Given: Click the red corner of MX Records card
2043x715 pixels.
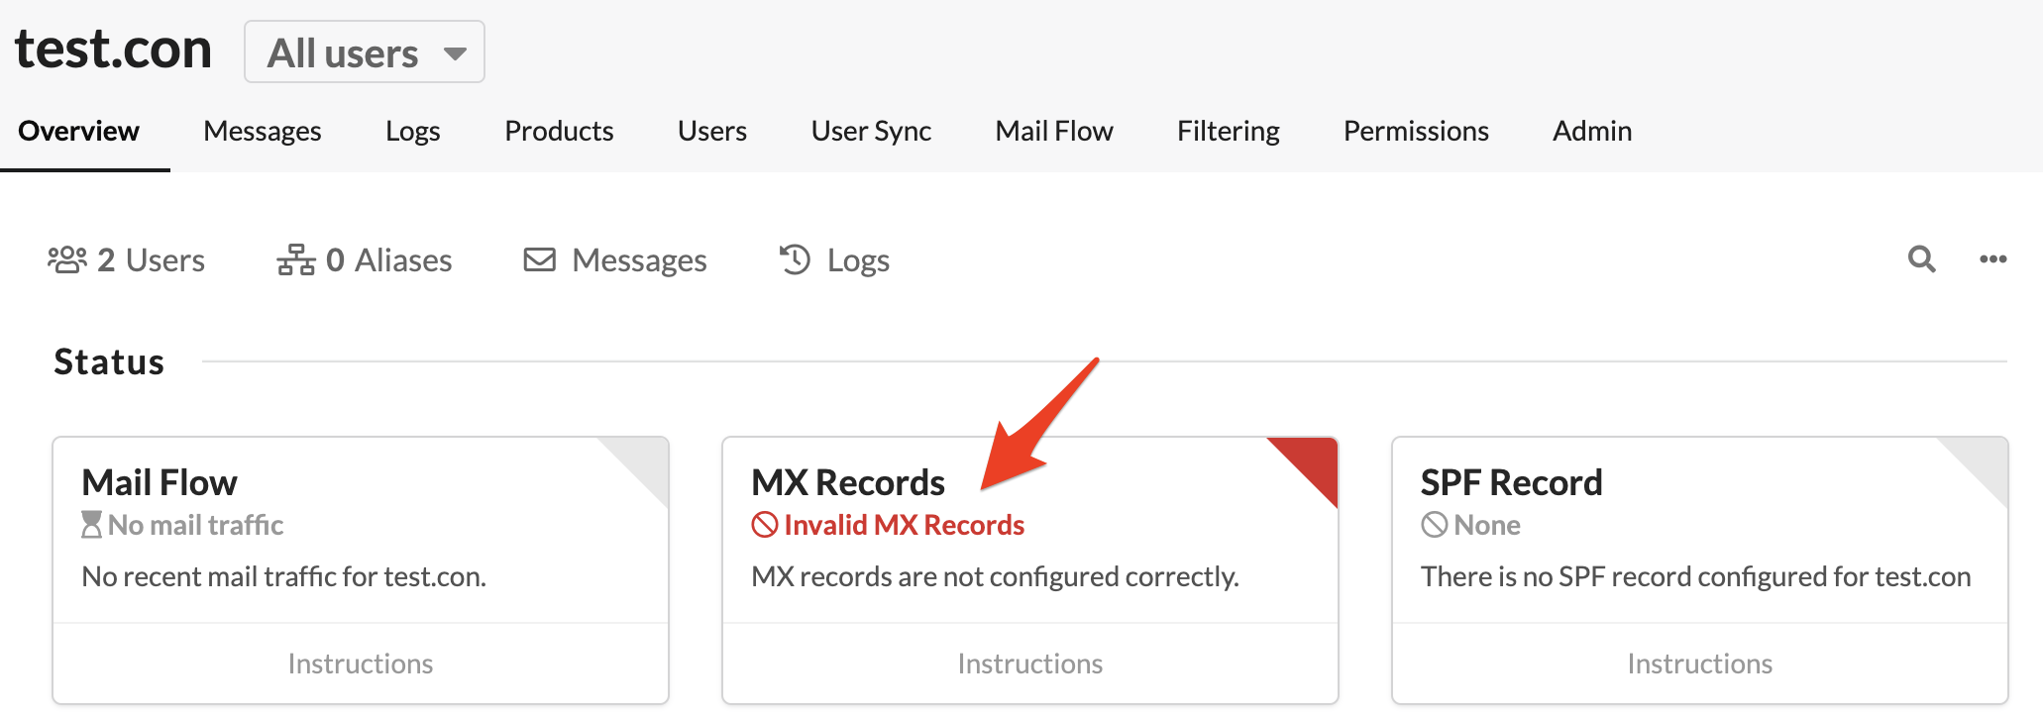Looking at the screenshot, I should tap(1314, 461).
